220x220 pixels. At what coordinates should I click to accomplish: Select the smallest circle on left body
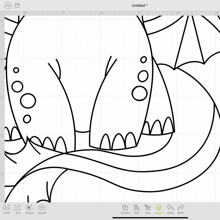tap(16, 70)
